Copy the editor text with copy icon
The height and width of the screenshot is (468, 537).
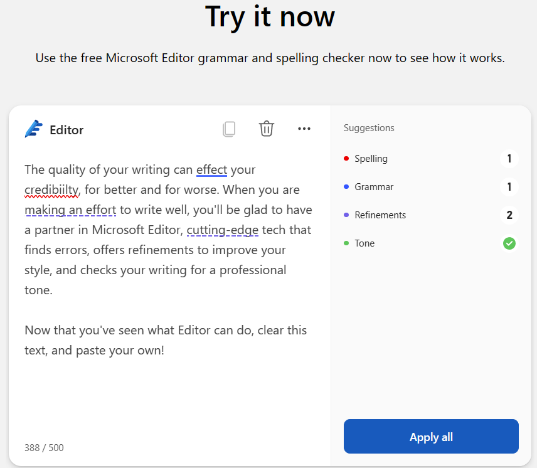click(x=229, y=129)
